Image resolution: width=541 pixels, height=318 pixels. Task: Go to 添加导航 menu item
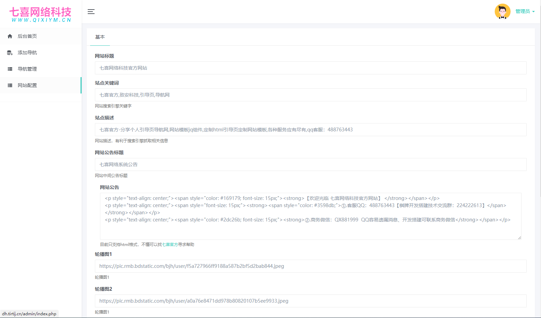point(27,53)
